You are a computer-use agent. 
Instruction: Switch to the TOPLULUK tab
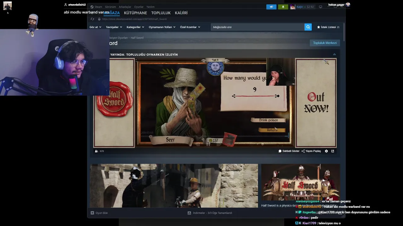pos(161,13)
